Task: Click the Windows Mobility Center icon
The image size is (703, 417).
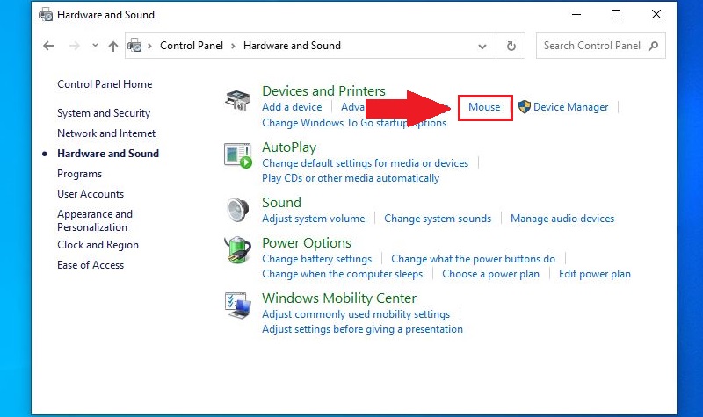Action: 237,306
